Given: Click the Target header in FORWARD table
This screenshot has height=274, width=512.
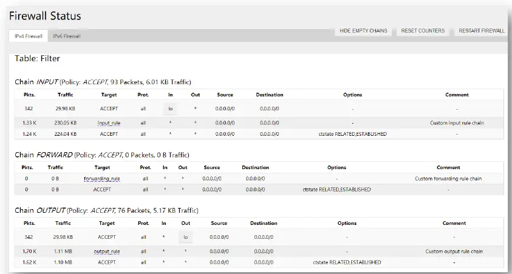Looking at the screenshot, I should [102, 167].
